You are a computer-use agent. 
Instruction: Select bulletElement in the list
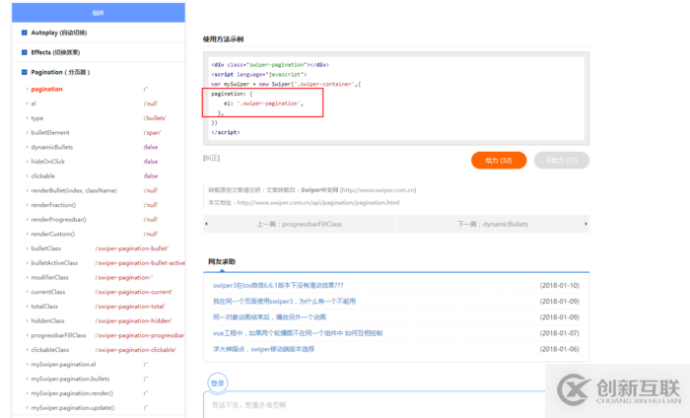point(50,133)
